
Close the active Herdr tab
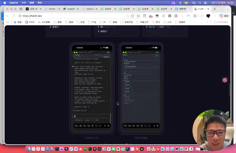[x=208, y=9]
